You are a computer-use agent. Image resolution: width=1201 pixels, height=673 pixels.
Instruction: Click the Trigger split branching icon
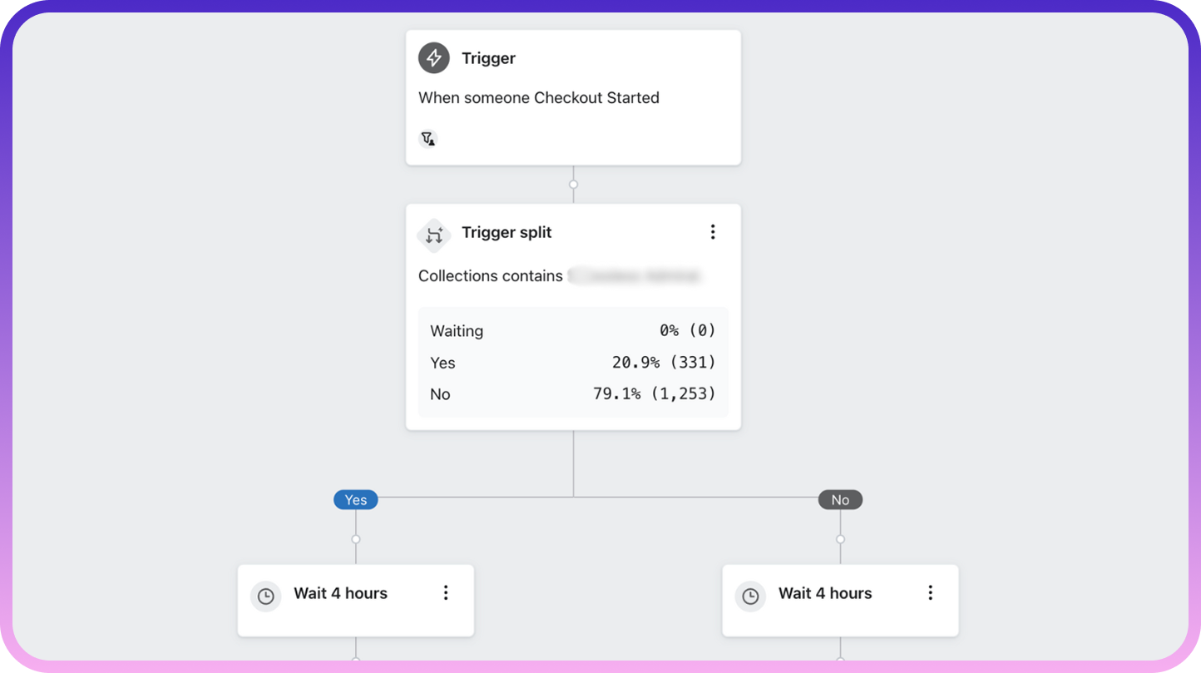point(433,235)
